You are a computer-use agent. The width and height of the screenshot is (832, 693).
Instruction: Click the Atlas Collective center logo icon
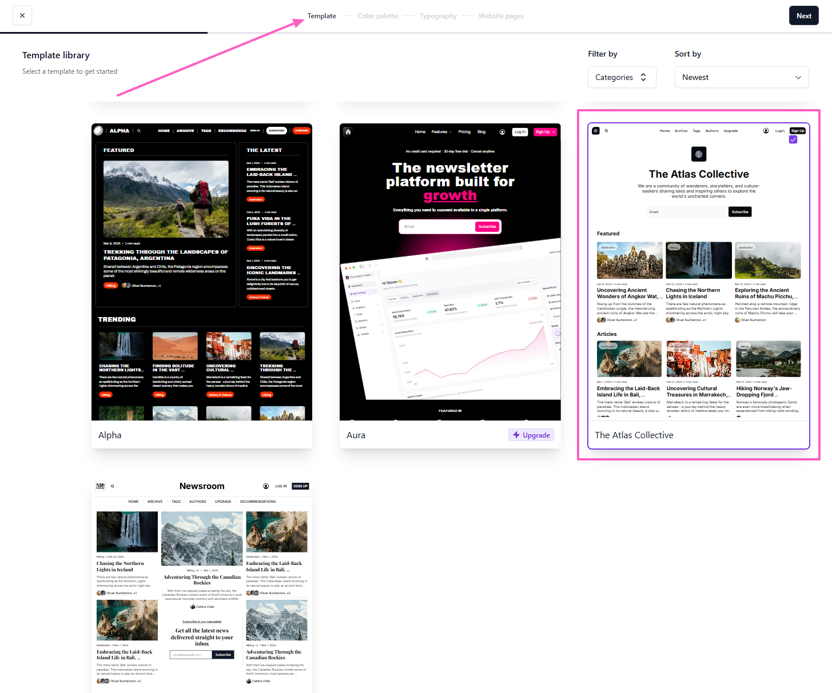pos(699,154)
